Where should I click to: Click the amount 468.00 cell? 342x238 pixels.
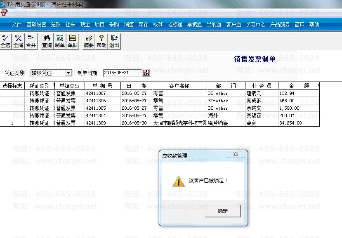point(299,101)
